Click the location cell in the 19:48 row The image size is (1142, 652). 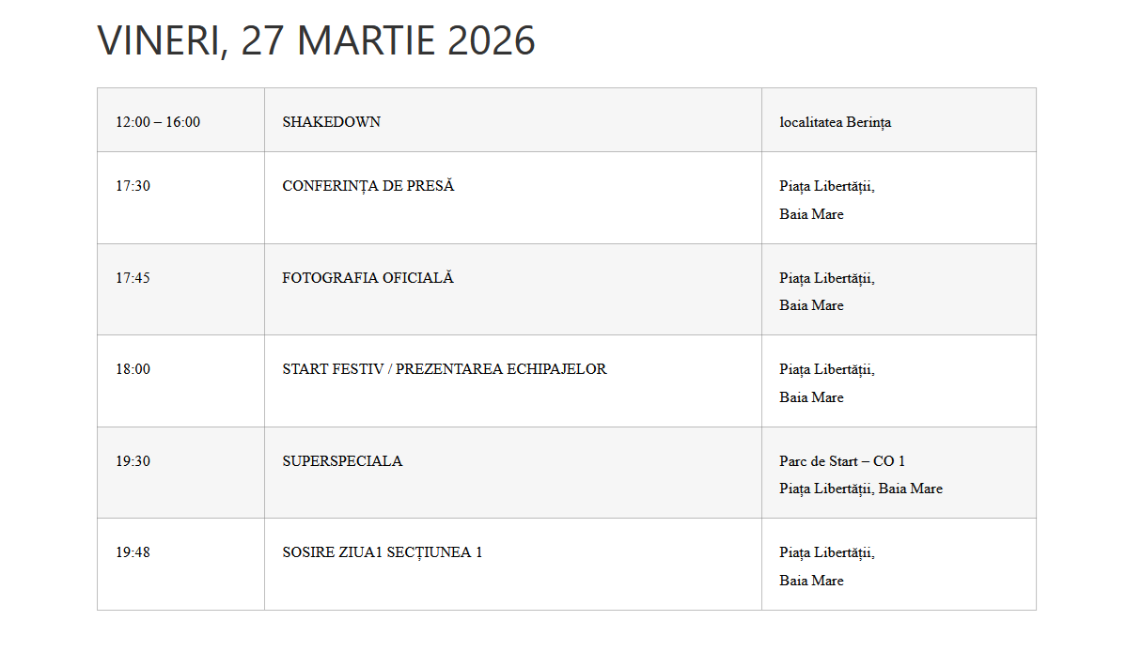826,566
